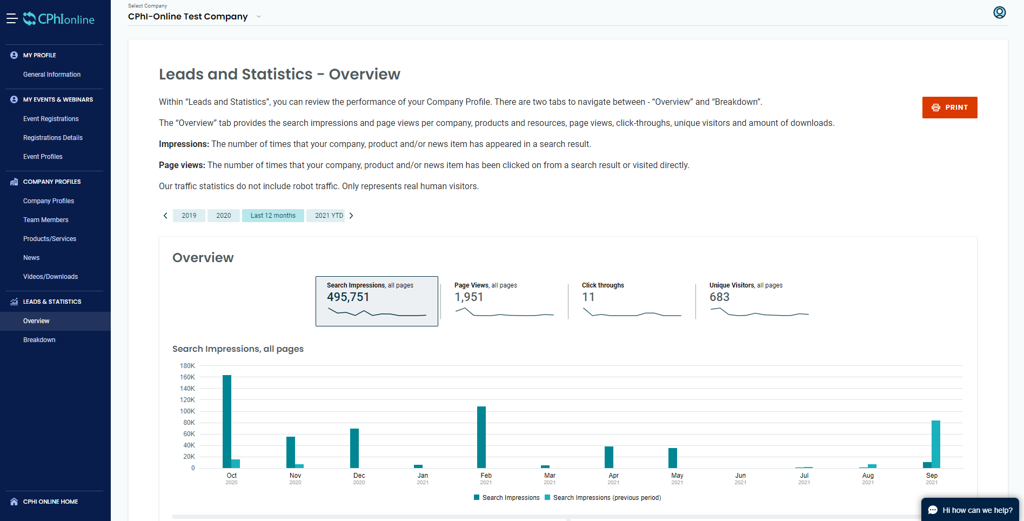Image resolution: width=1024 pixels, height=521 pixels.
Task: Click the My Events & Webinars icon
Action: point(13,99)
